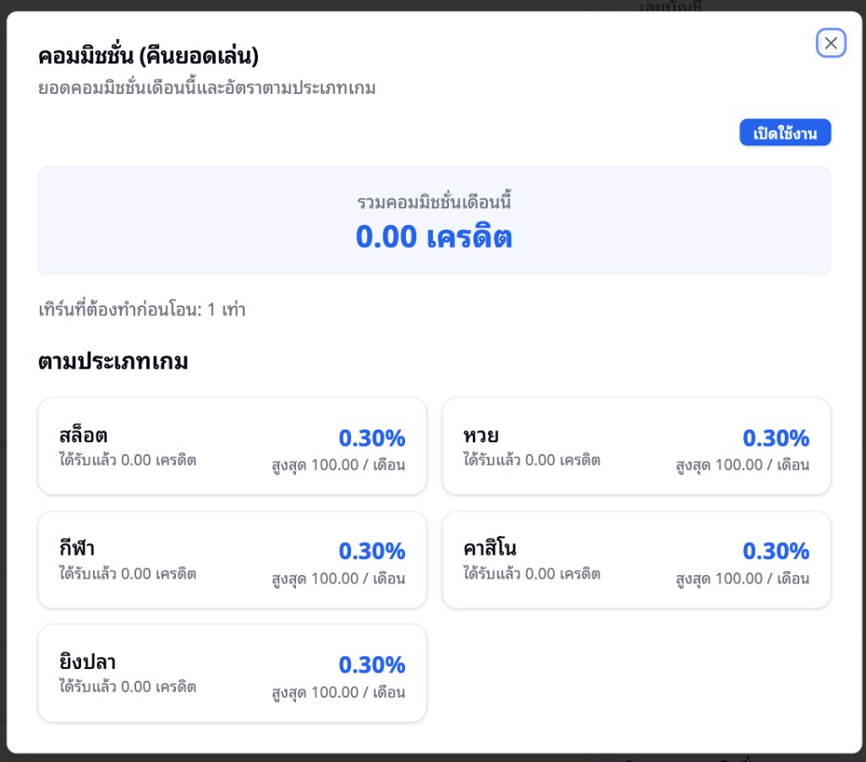The width and height of the screenshot is (866, 762).
Task: Select the 0.30% rate on the สล็อต card
Action: [x=372, y=438]
